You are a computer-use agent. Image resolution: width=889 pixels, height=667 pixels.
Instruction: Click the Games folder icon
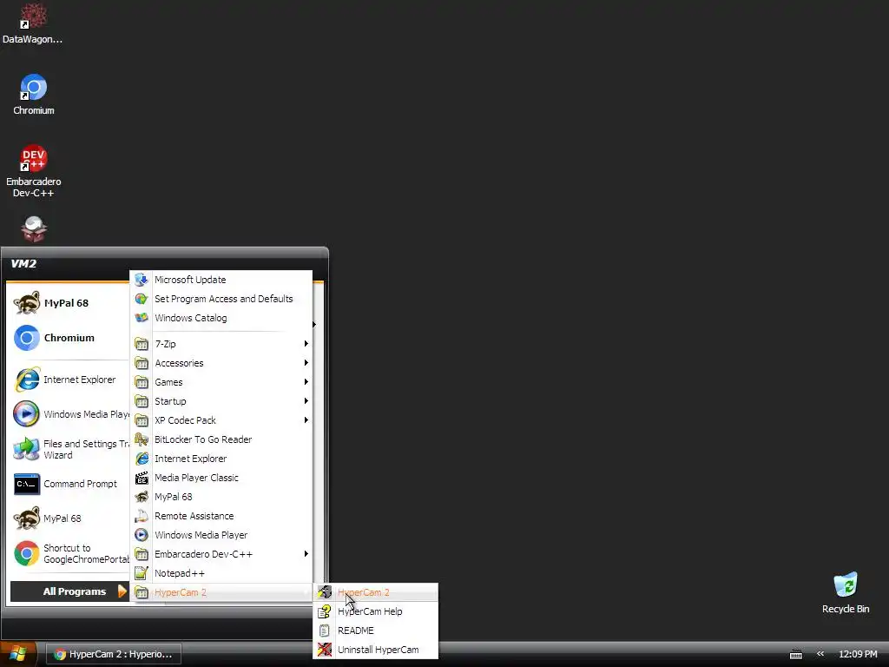click(142, 382)
